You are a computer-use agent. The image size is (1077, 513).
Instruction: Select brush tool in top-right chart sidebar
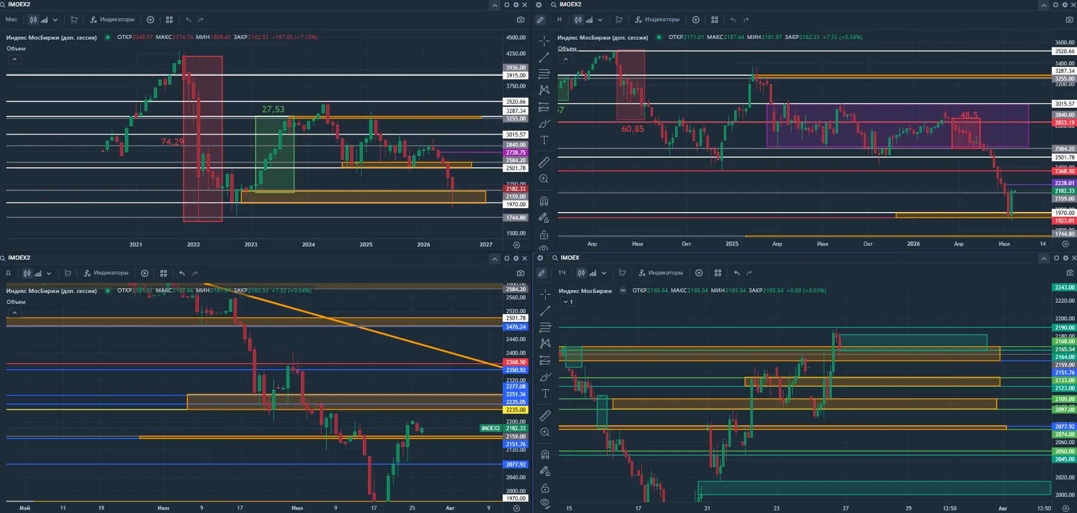(x=545, y=123)
